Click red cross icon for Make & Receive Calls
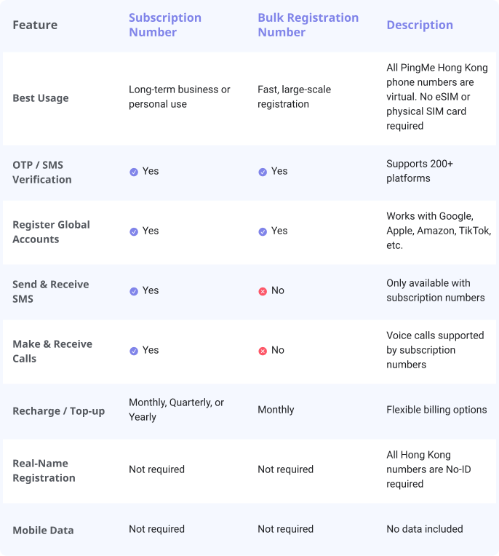The width and height of the screenshot is (499, 556). [263, 351]
